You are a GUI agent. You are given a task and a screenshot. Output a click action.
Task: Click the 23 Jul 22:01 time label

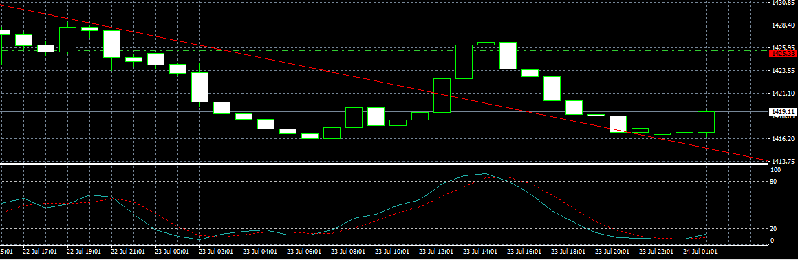click(656, 251)
